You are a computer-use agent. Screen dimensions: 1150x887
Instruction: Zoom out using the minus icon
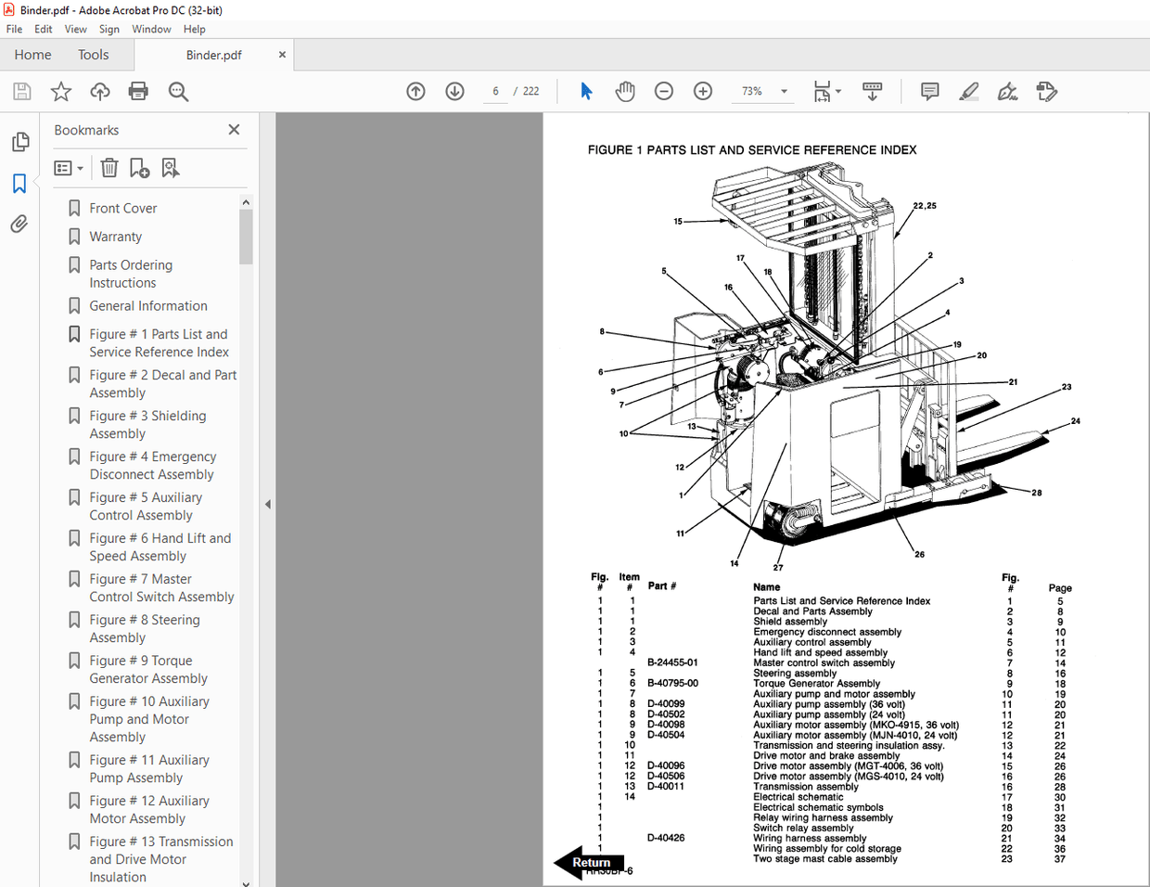pyautogui.click(x=663, y=91)
